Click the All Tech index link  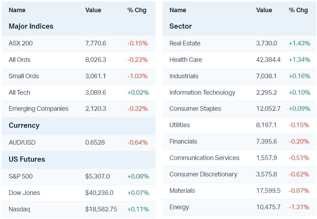20,93
